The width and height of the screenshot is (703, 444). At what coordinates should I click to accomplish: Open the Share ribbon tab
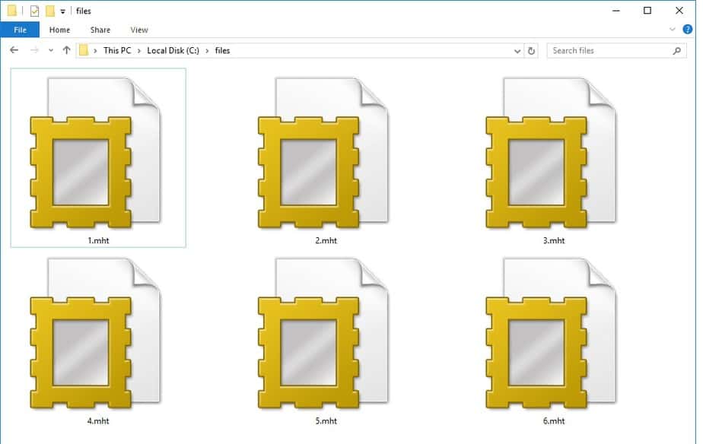coord(100,30)
